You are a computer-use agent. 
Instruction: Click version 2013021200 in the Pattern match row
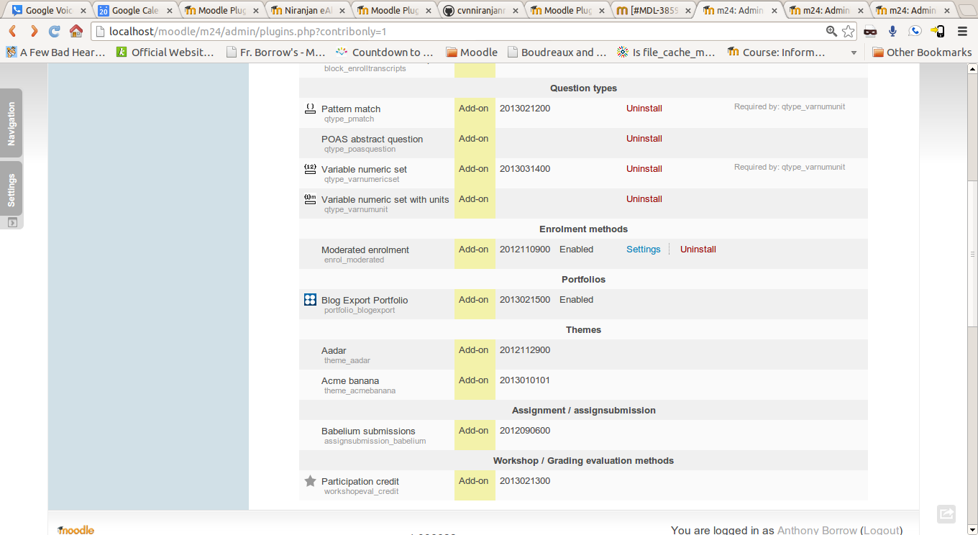(x=525, y=109)
